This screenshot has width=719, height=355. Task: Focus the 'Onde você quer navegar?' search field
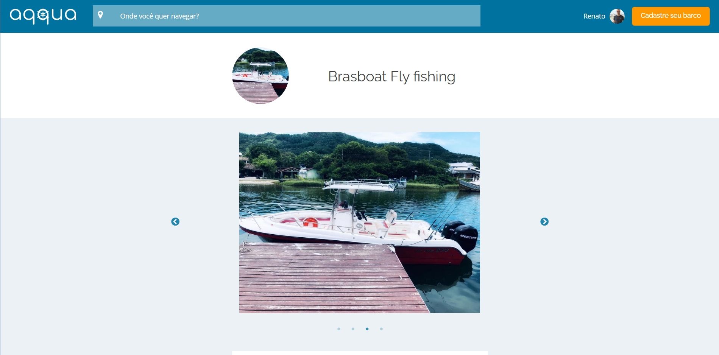click(287, 16)
